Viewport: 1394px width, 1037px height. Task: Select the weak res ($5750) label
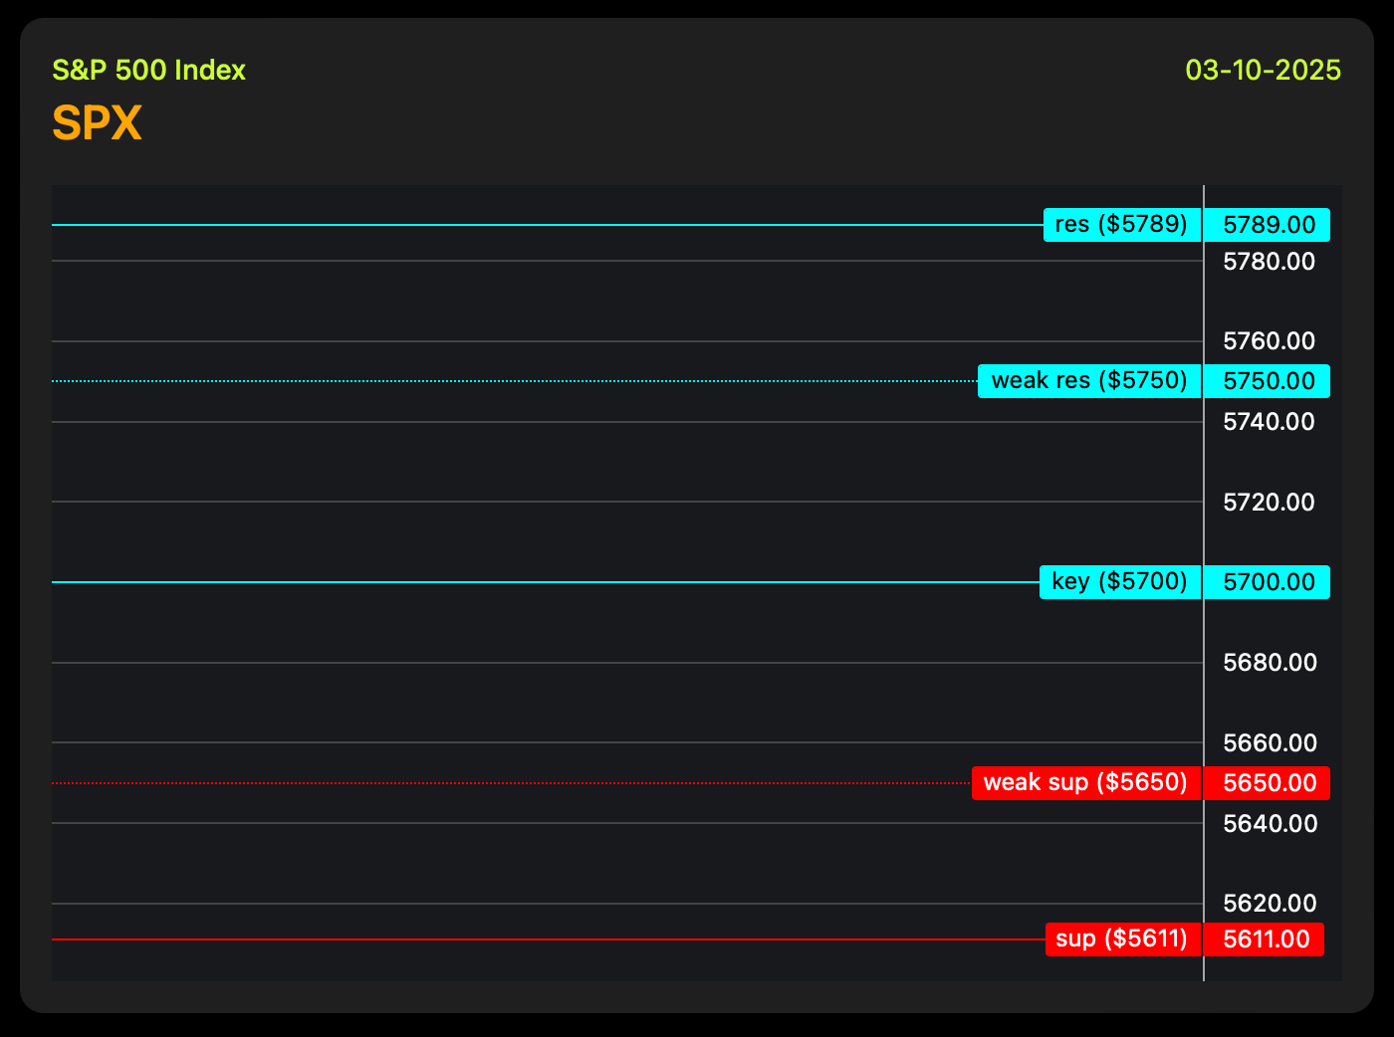1089,381
